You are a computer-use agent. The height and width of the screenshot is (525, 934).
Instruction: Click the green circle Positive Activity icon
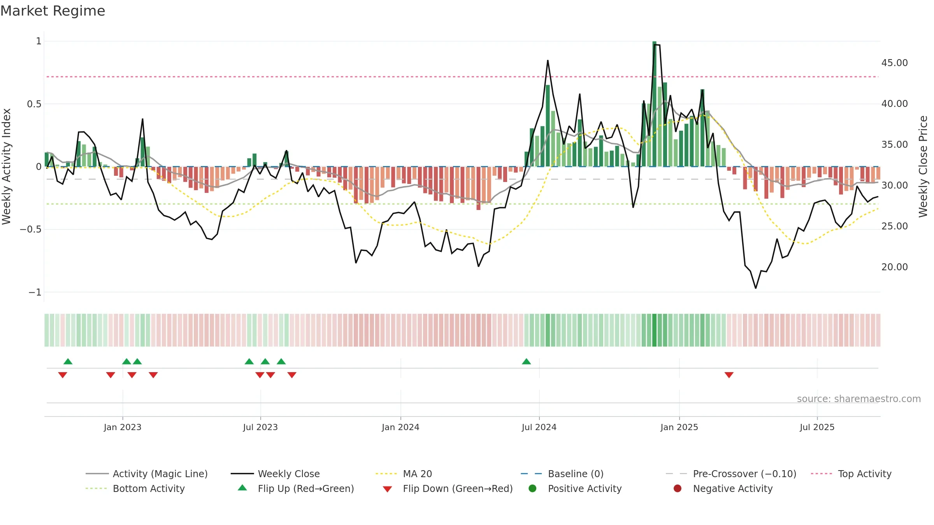pos(532,488)
